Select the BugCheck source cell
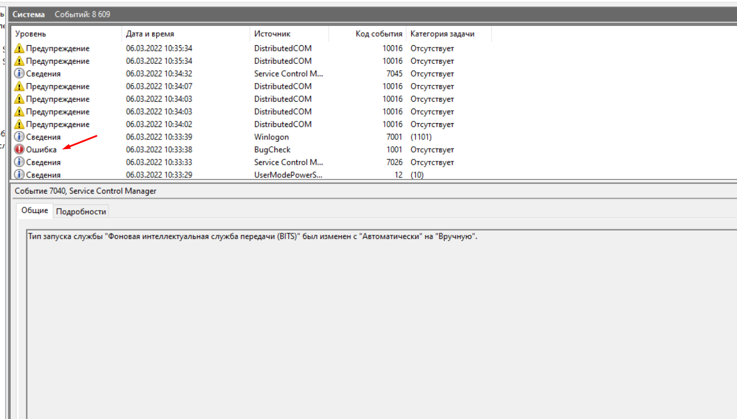 (x=272, y=150)
